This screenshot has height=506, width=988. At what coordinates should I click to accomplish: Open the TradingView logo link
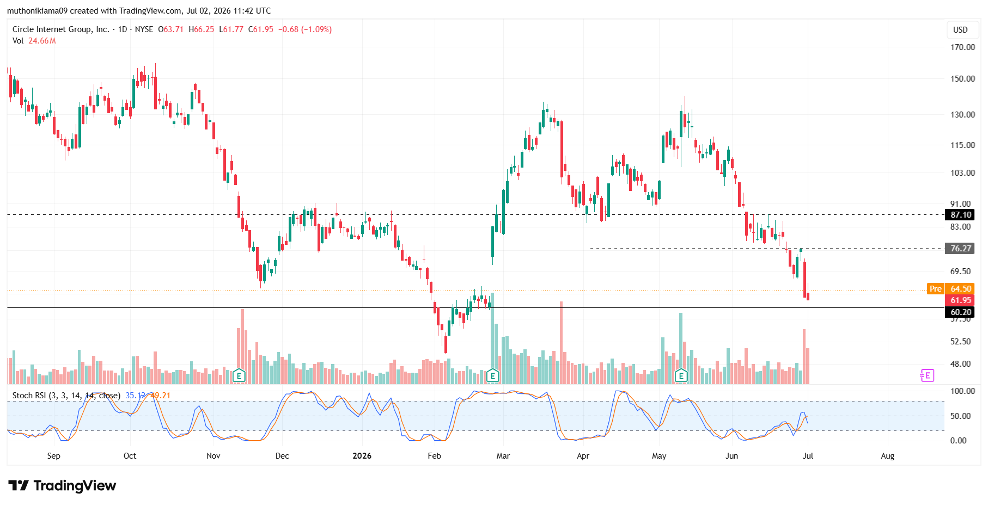coord(62,485)
